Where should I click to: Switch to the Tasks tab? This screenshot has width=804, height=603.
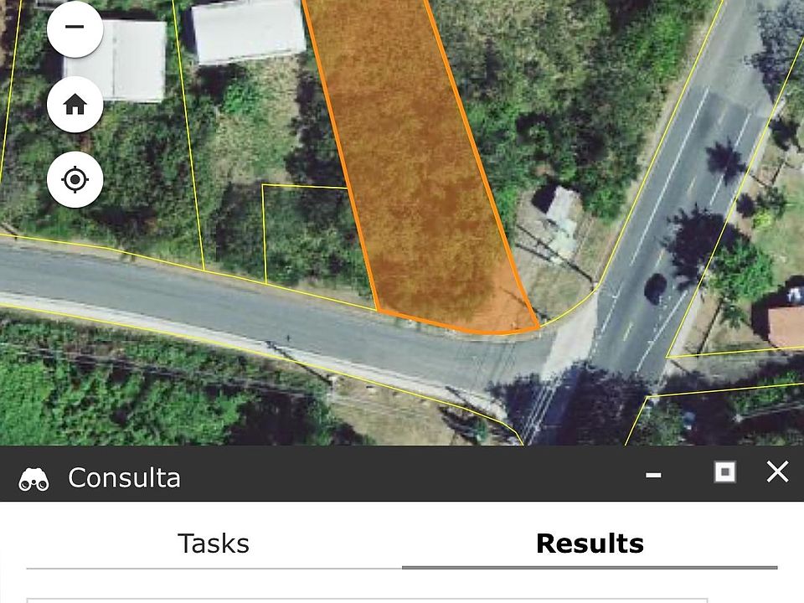pyautogui.click(x=214, y=544)
